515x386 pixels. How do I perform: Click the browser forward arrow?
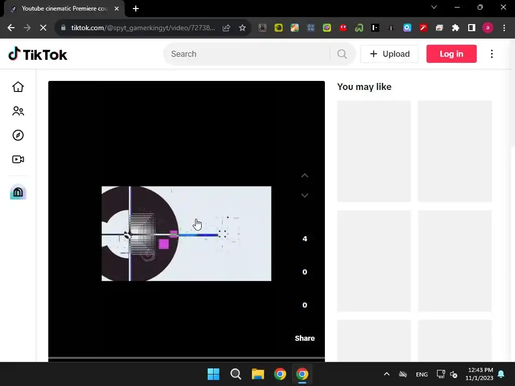tap(27, 28)
